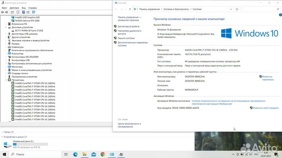Launch Microsoft Edge from the taskbar

[75, 154]
